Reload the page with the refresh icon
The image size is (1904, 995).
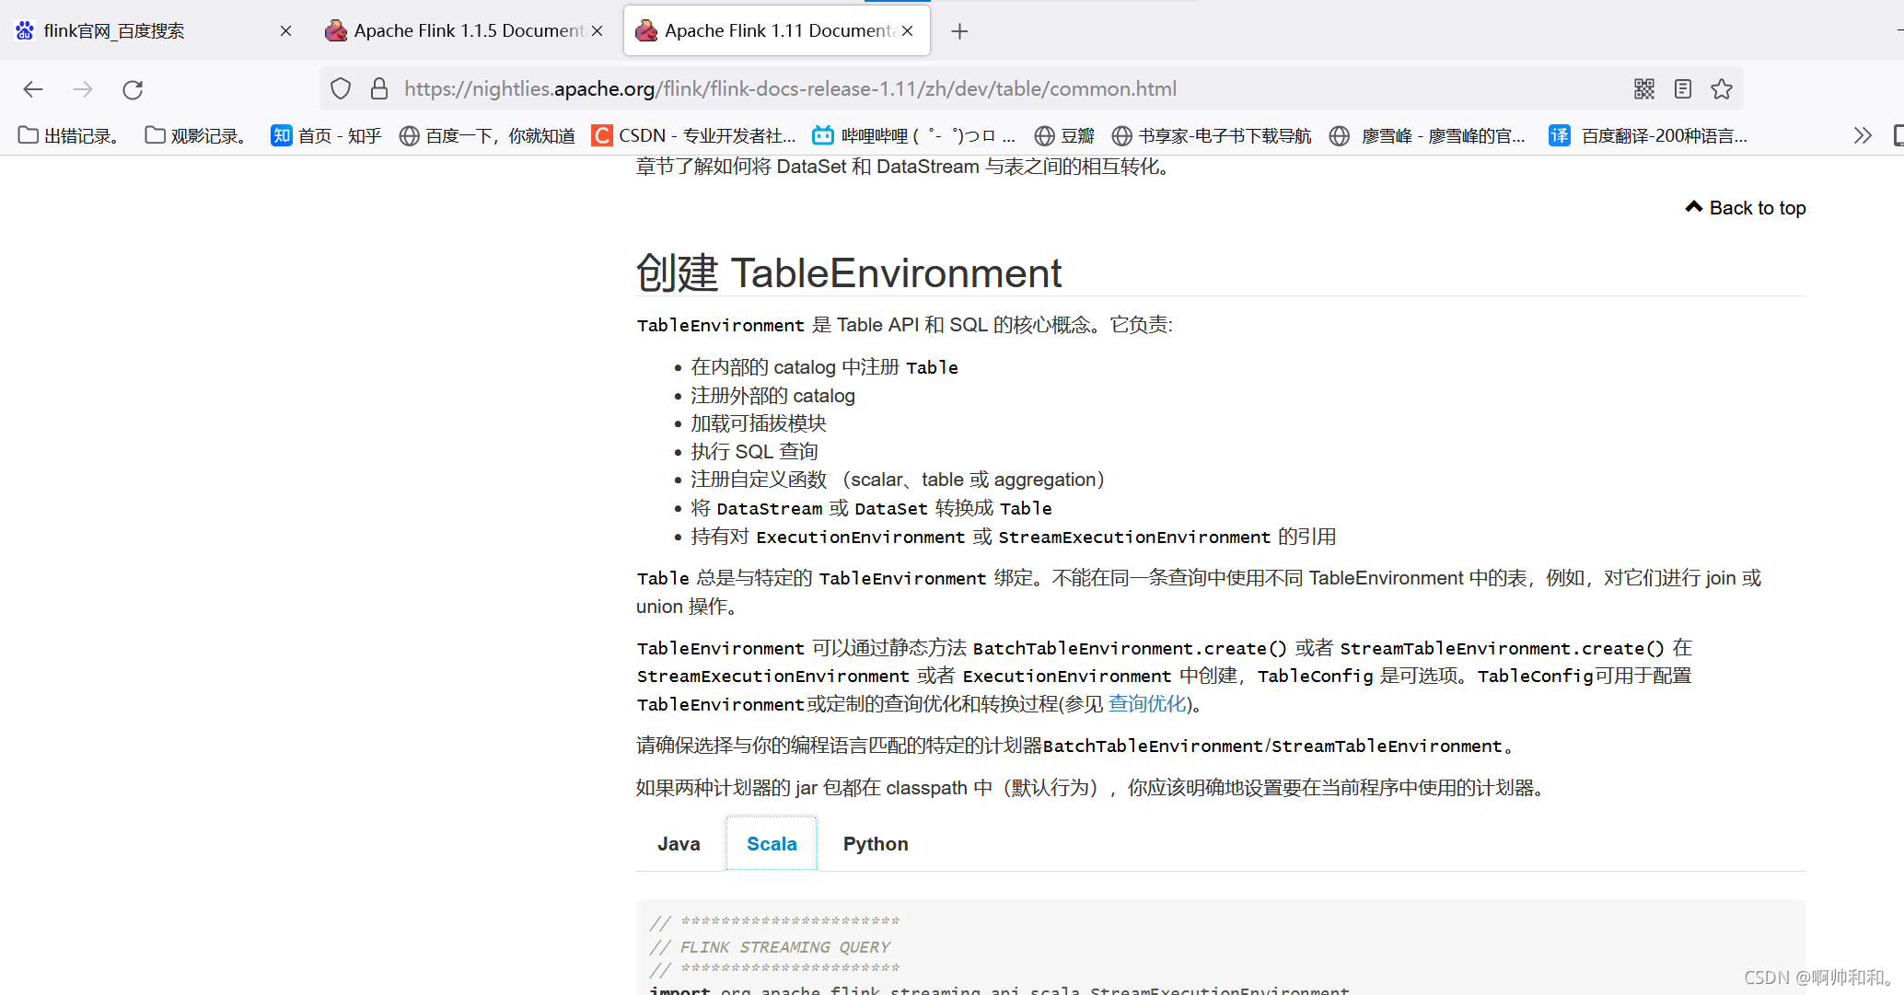[x=133, y=89]
